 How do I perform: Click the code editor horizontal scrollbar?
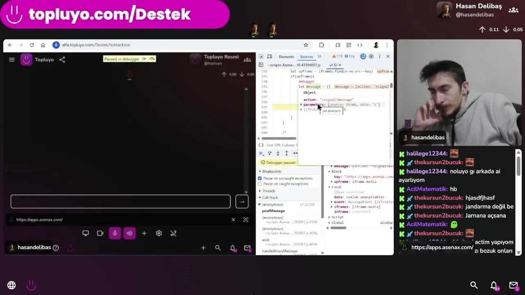point(279,138)
